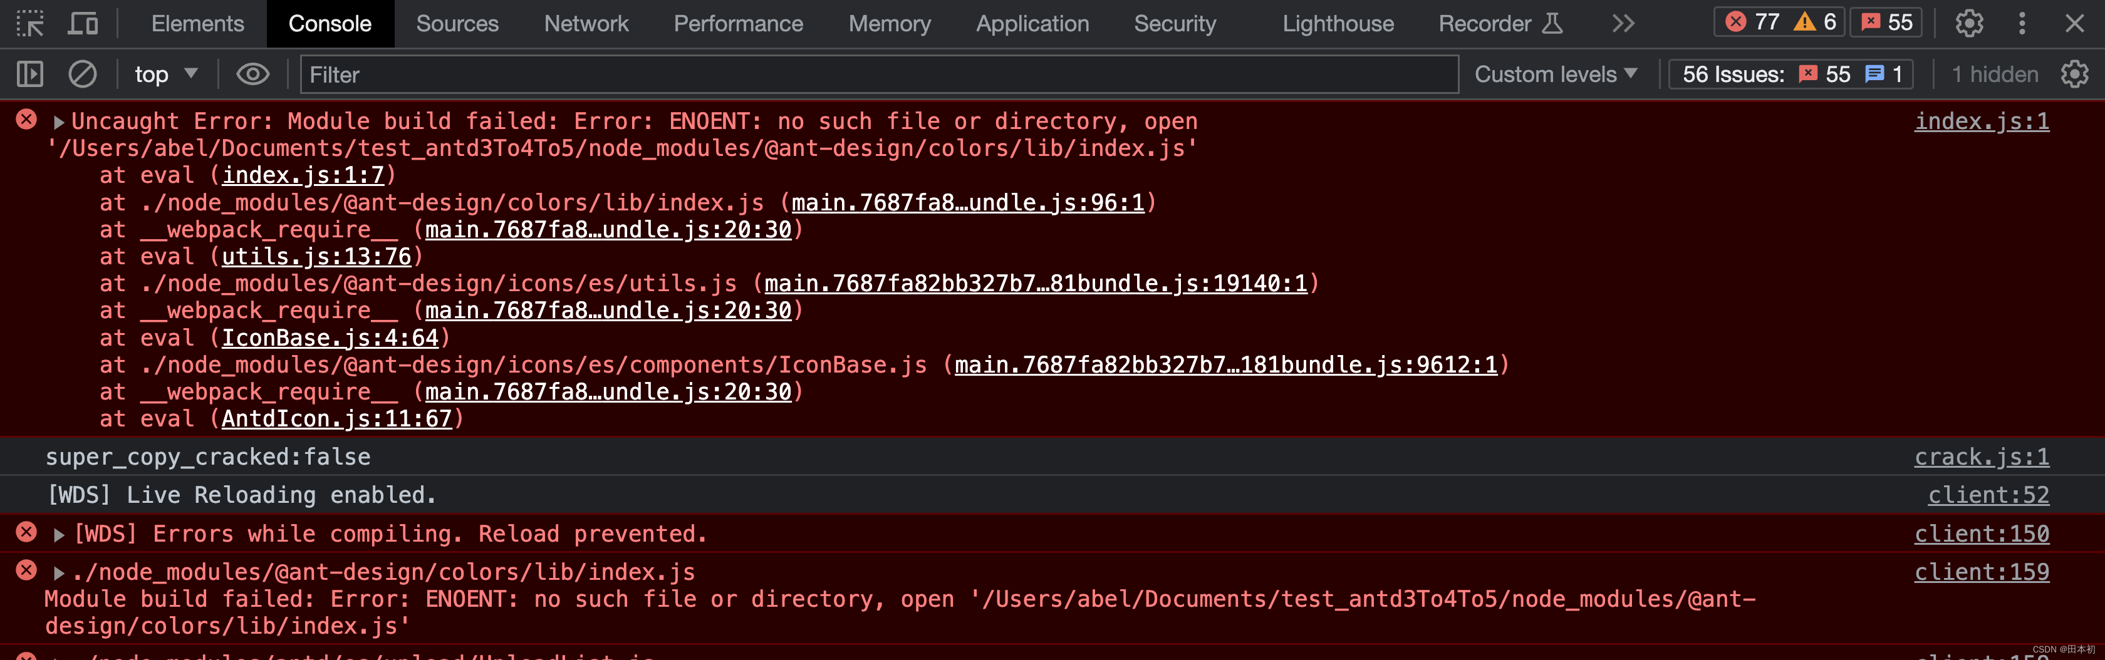Screen dimensions: 2105x660
Task: Switch to the Sources tab
Action: [457, 23]
